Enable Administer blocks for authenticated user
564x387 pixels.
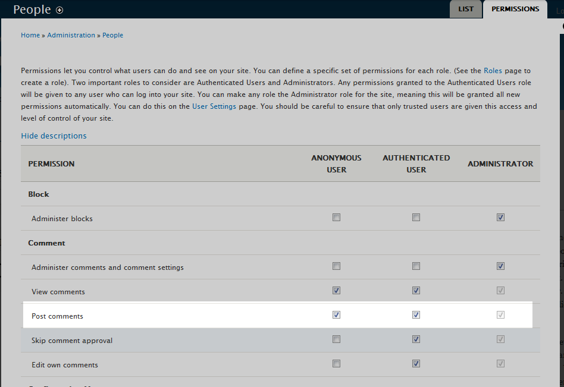416,218
